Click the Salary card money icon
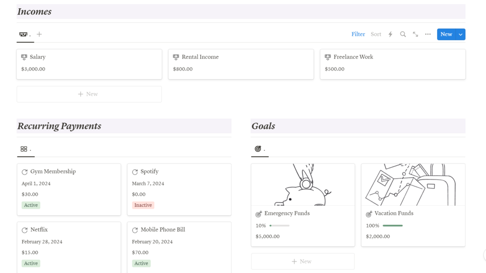Screen dimensions: 486x273 [24, 57]
